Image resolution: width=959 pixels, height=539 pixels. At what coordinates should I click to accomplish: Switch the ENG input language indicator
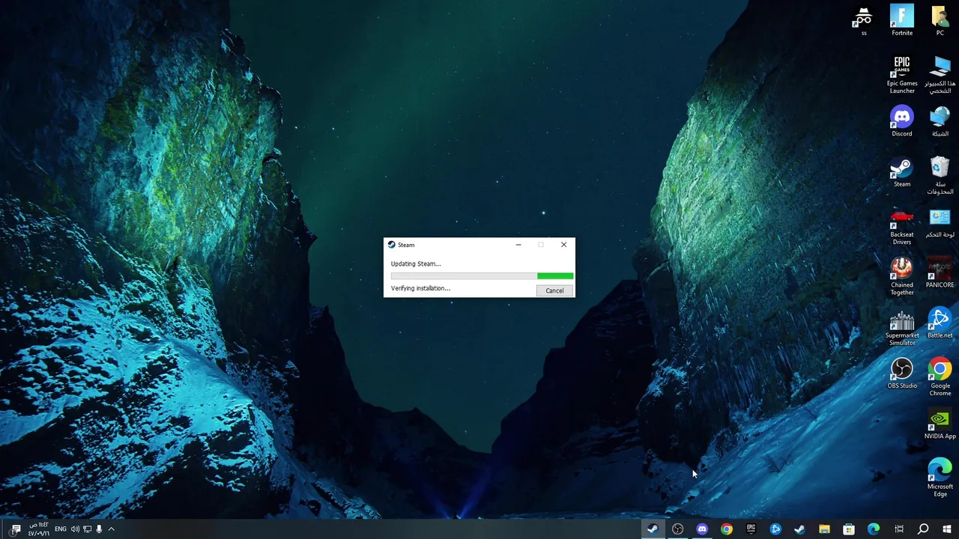pos(60,529)
